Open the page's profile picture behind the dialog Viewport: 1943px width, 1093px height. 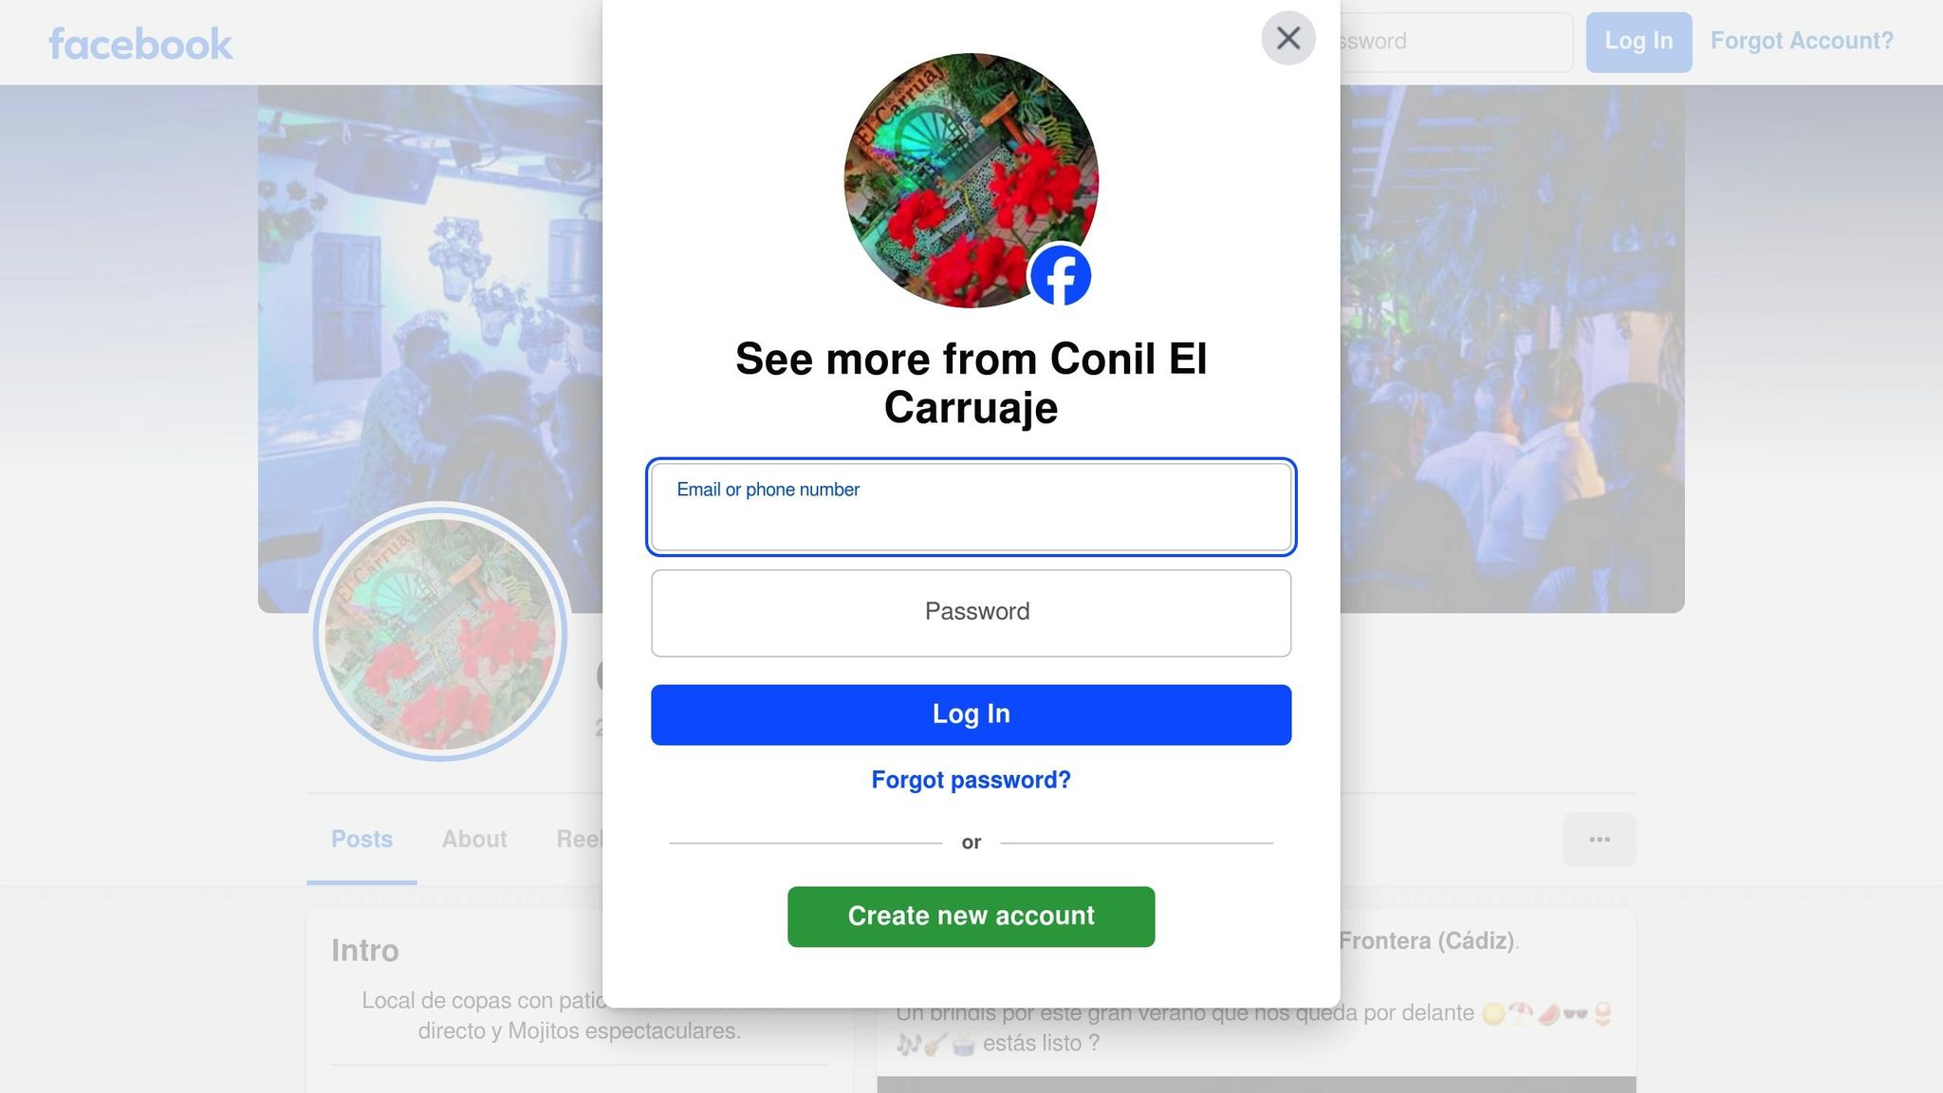(x=440, y=633)
